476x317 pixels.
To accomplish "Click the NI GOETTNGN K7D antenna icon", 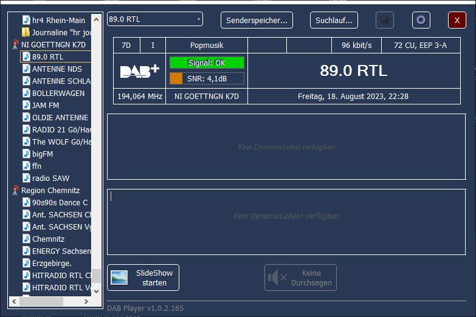I will (x=16, y=45).
